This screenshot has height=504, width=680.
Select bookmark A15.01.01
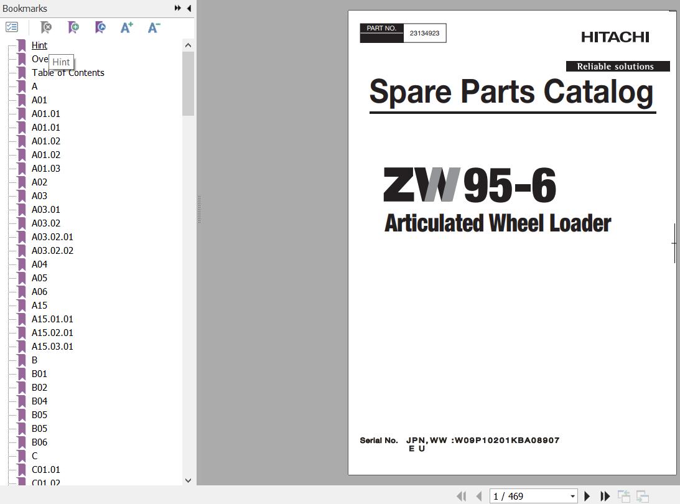tap(52, 319)
